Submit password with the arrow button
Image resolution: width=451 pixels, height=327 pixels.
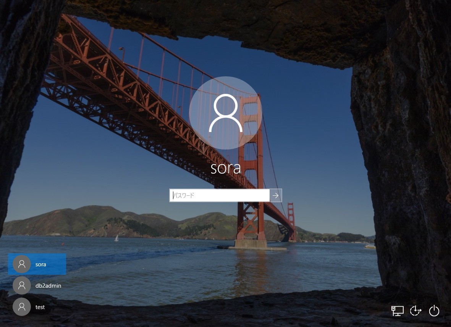point(276,195)
